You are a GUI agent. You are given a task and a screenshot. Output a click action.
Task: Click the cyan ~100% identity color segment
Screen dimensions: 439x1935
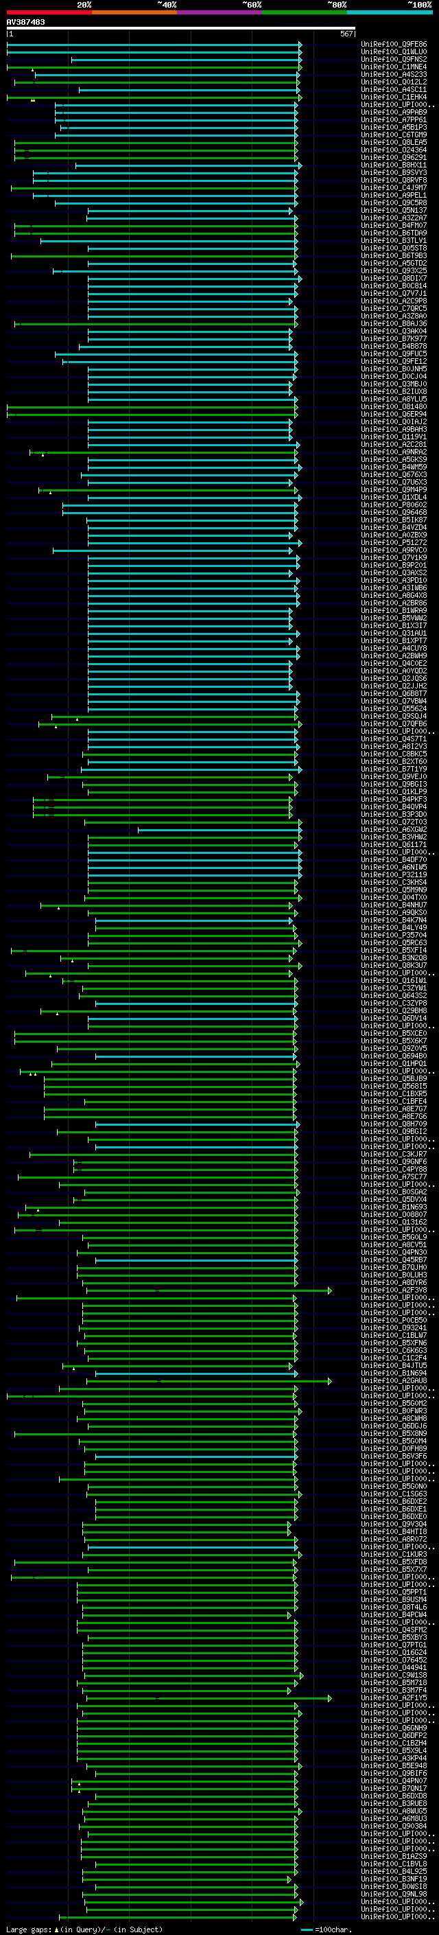(390, 12)
